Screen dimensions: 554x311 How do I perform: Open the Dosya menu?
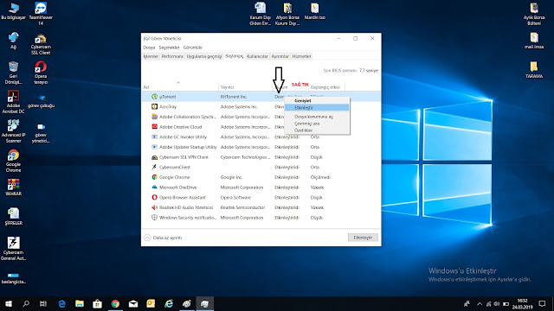click(149, 48)
